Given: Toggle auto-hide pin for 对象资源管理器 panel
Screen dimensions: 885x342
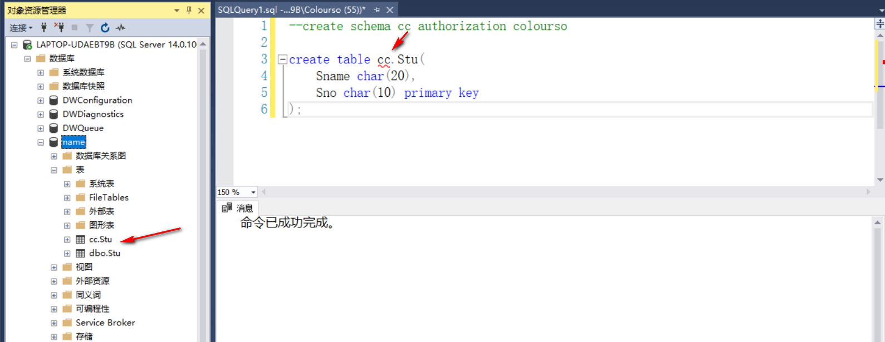Looking at the screenshot, I should (x=189, y=10).
